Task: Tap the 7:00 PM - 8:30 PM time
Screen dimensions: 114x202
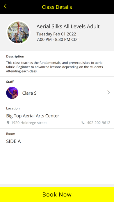Action: pos(58,39)
